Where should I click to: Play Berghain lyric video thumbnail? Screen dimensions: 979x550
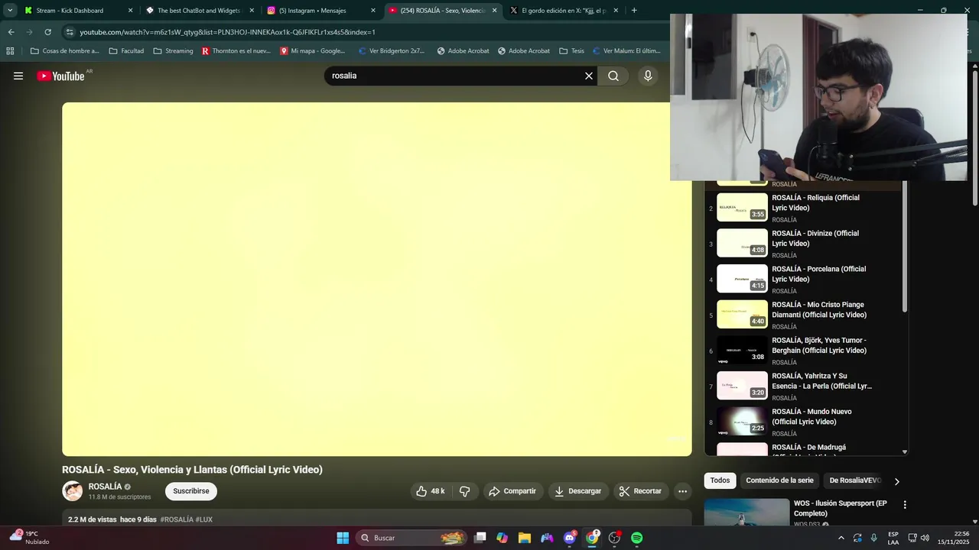(x=742, y=350)
